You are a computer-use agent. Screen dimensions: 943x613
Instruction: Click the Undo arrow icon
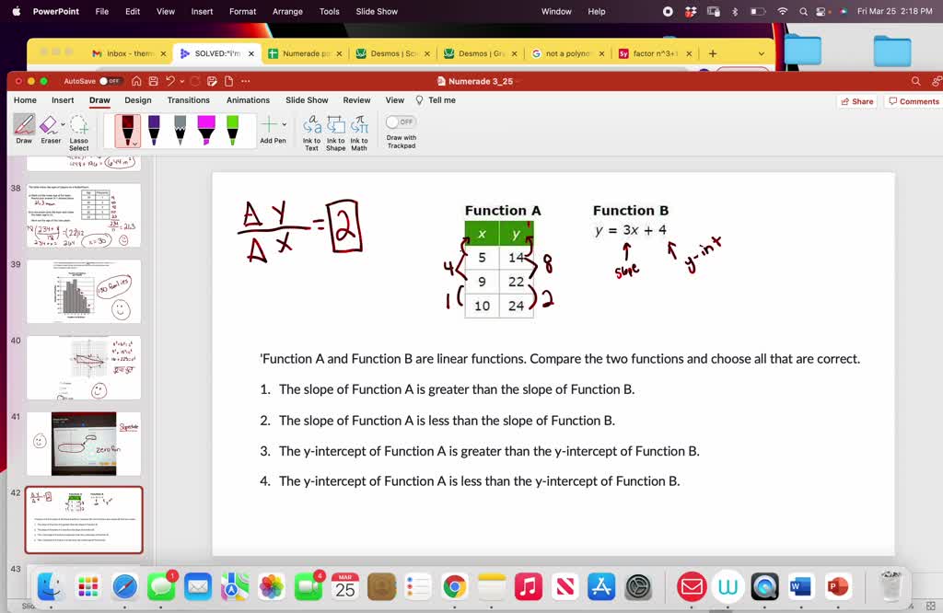(169, 81)
